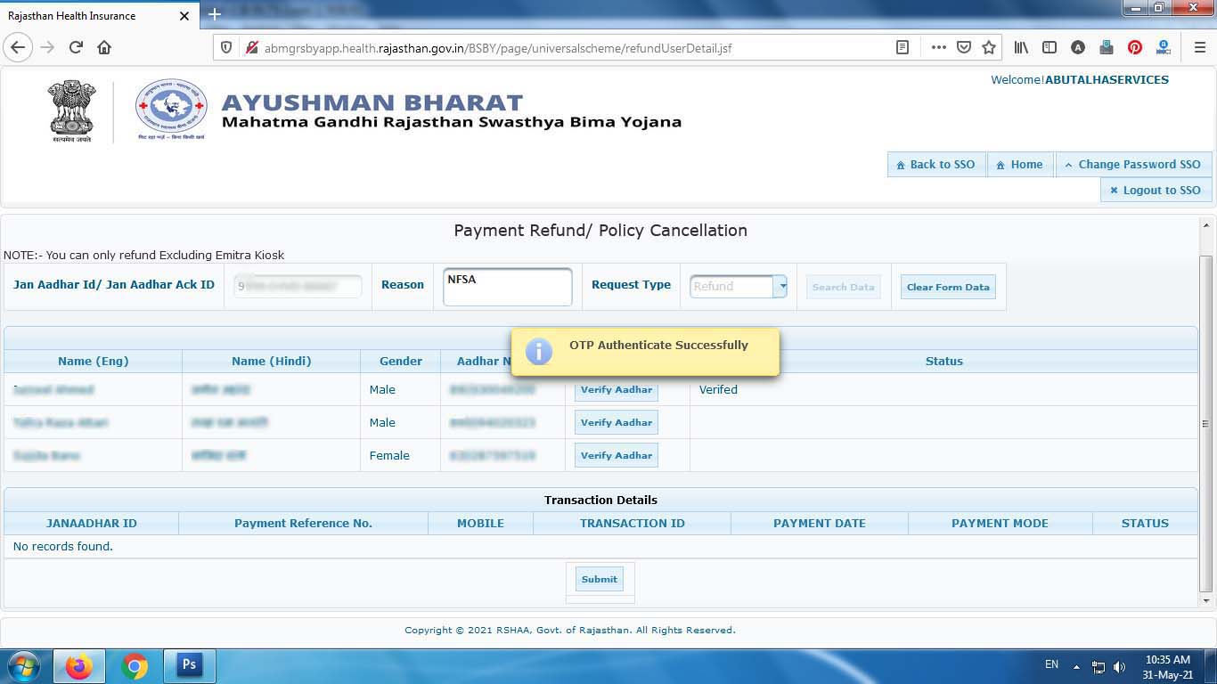Open the Firefox account icon
Viewport: 1217px width, 684px height.
pyautogui.click(x=1078, y=47)
